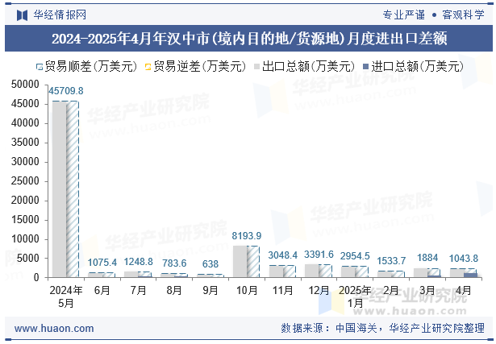Image resolution: width=496 pixels, height=344 pixels.
Task: Click the 进口总额(万美元) legend label
Action: (417, 67)
